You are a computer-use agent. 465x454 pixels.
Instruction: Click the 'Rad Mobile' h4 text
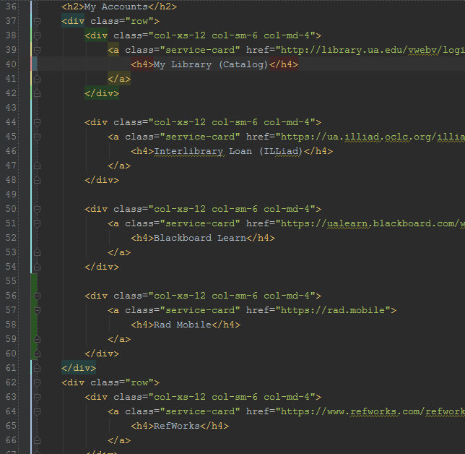click(183, 325)
